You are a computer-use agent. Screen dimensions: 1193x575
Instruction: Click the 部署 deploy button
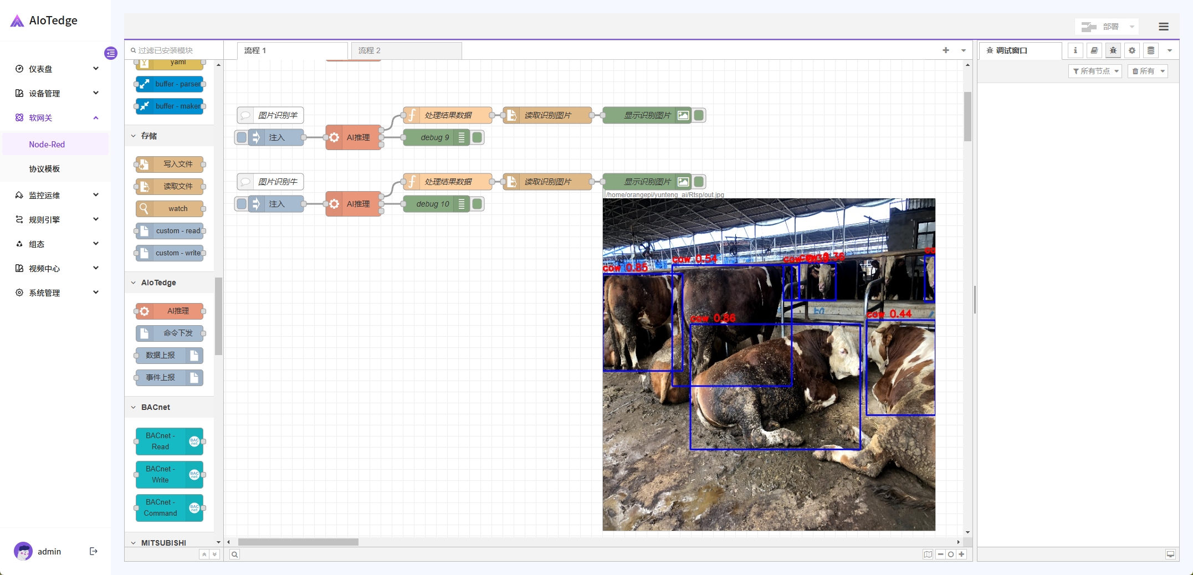1102,27
